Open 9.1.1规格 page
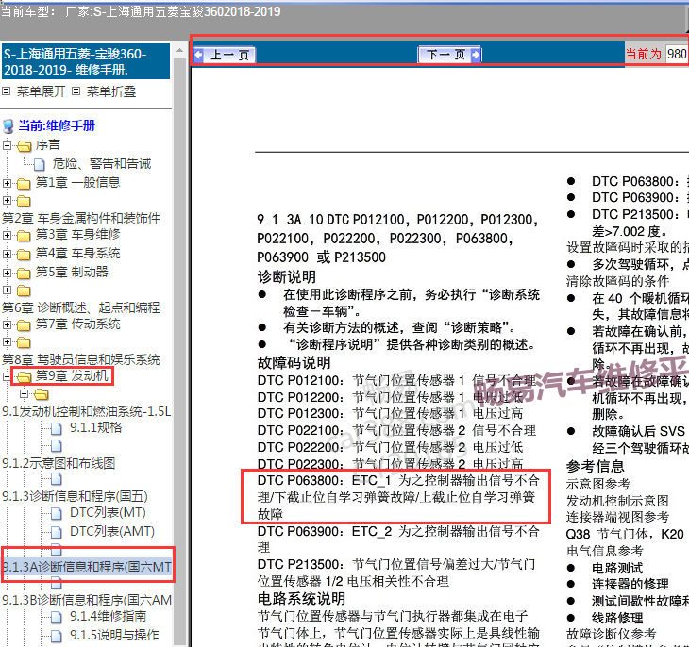The height and width of the screenshot is (647, 689). point(95,427)
